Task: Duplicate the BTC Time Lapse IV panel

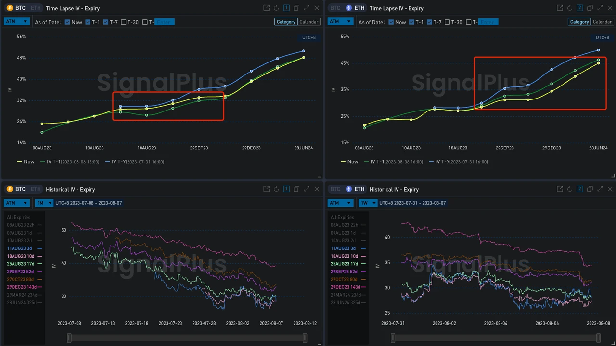Action: click(x=296, y=8)
